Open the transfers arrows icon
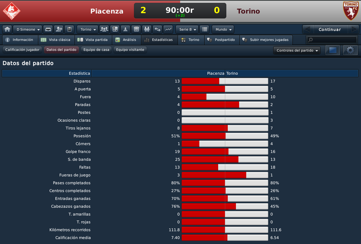361x244 pixels. tap(157, 29)
